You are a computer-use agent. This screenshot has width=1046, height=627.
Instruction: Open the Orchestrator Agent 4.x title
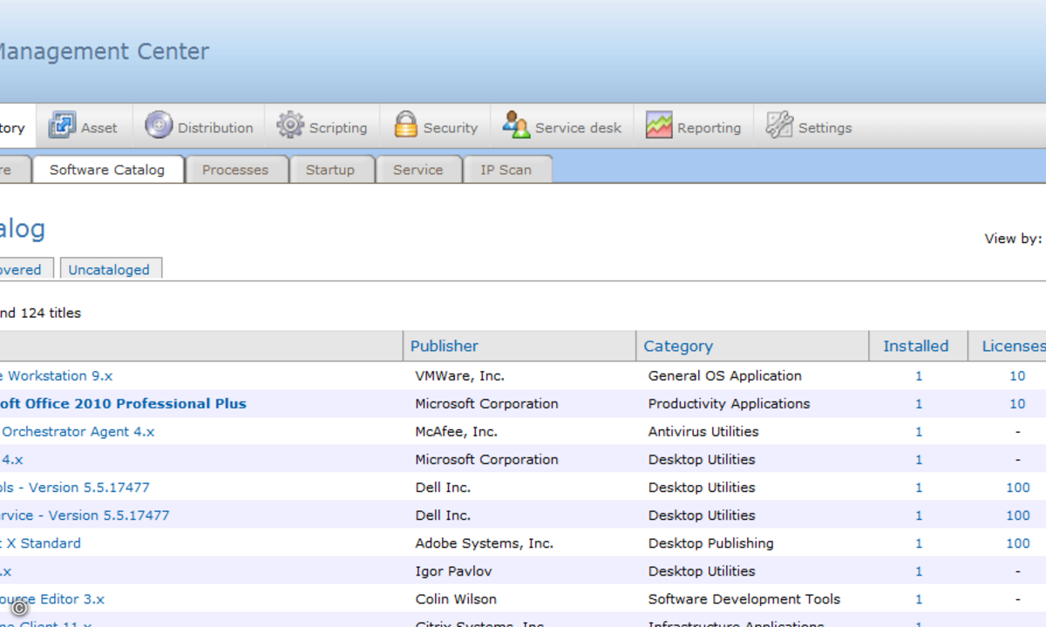[78, 432]
